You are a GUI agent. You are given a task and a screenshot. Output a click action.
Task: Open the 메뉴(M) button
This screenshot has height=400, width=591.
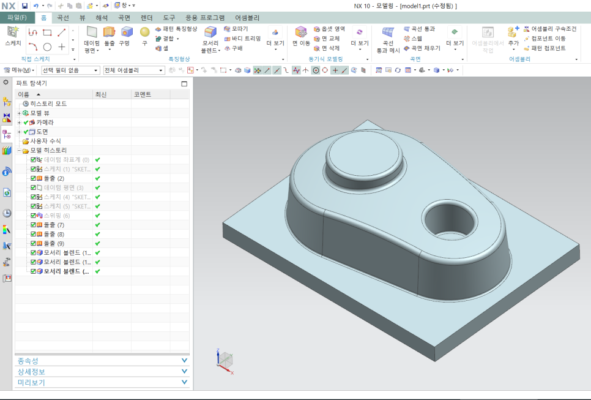(x=18, y=70)
